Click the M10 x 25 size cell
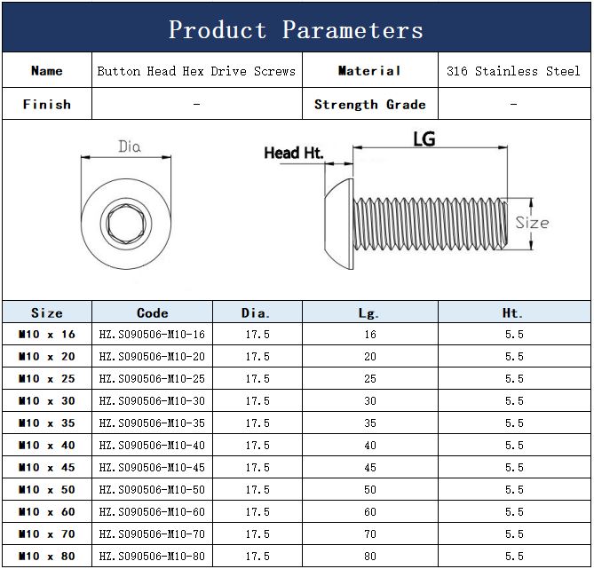This screenshot has width=594, height=569. coord(47,379)
